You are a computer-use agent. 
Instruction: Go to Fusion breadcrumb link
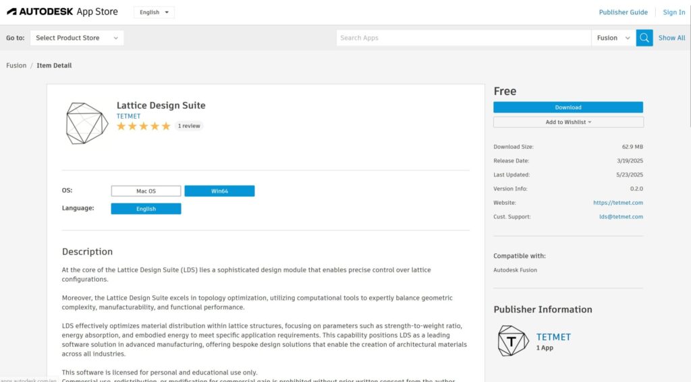tap(16, 65)
